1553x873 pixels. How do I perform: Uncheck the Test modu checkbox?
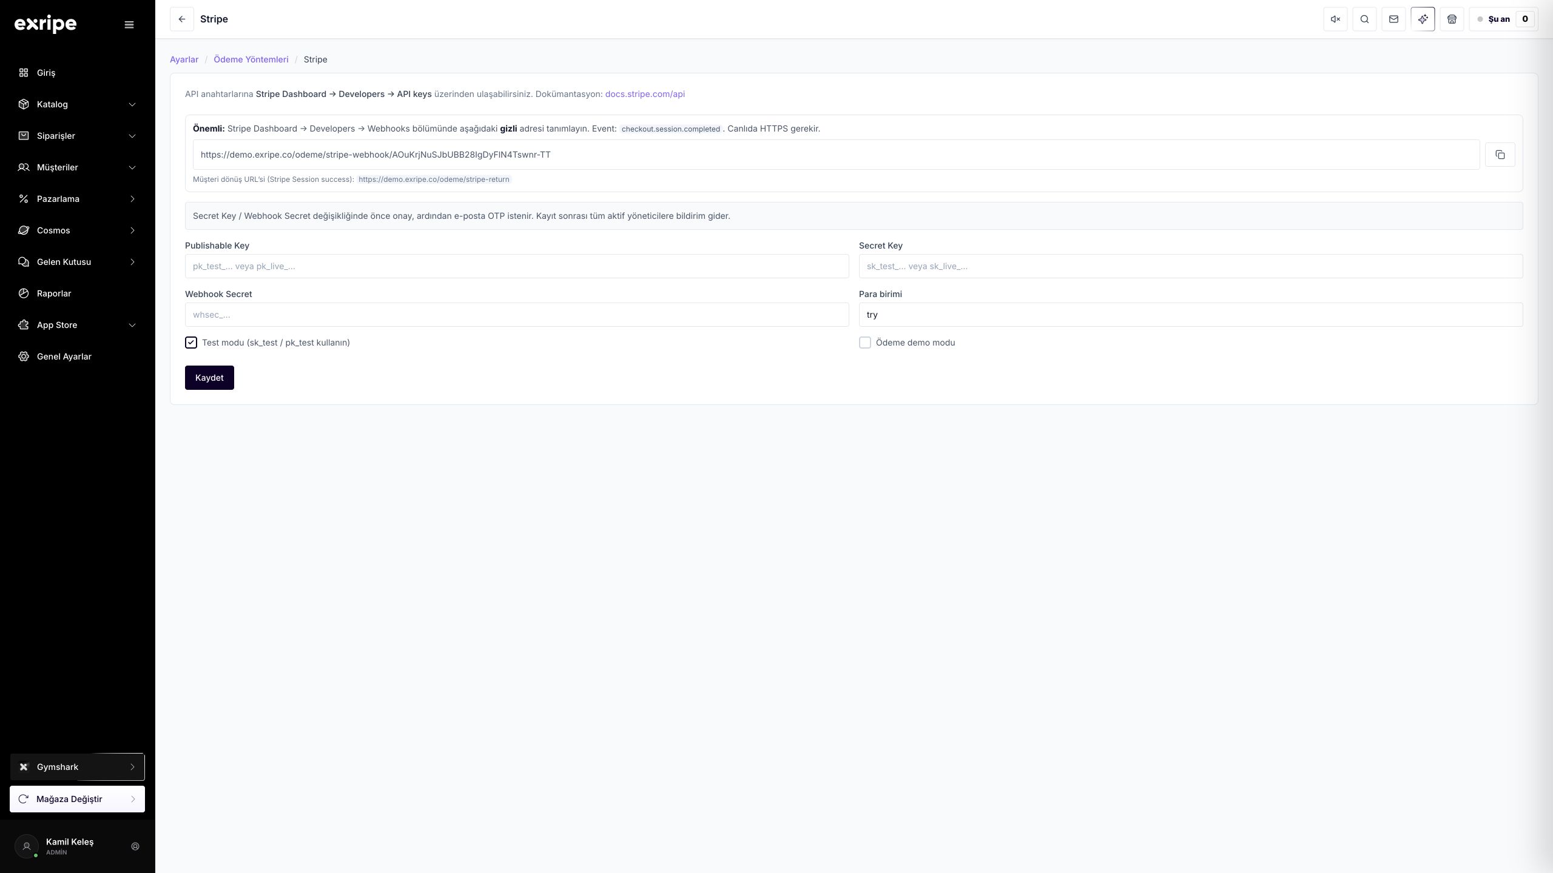[191, 343]
